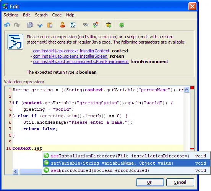This screenshot has width=211, height=191.
Task: Click the Find binoculars icon
Action: click(x=86, y=25)
